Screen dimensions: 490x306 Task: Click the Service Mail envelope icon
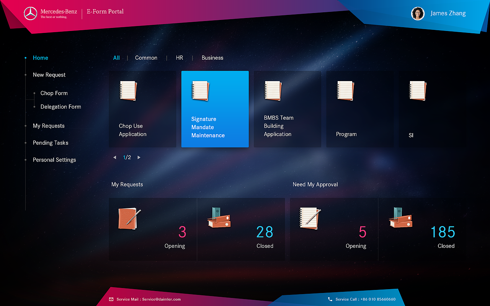pyautogui.click(x=111, y=299)
